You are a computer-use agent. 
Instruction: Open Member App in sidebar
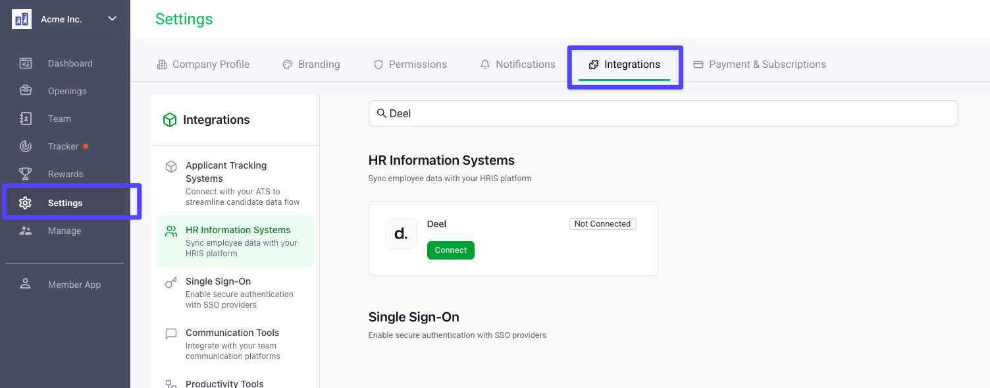(74, 285)
